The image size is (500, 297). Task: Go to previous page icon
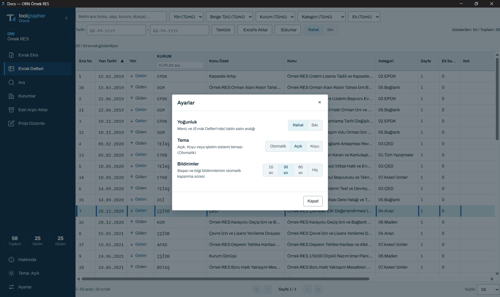pyautogui.click(x=268, y=289)
